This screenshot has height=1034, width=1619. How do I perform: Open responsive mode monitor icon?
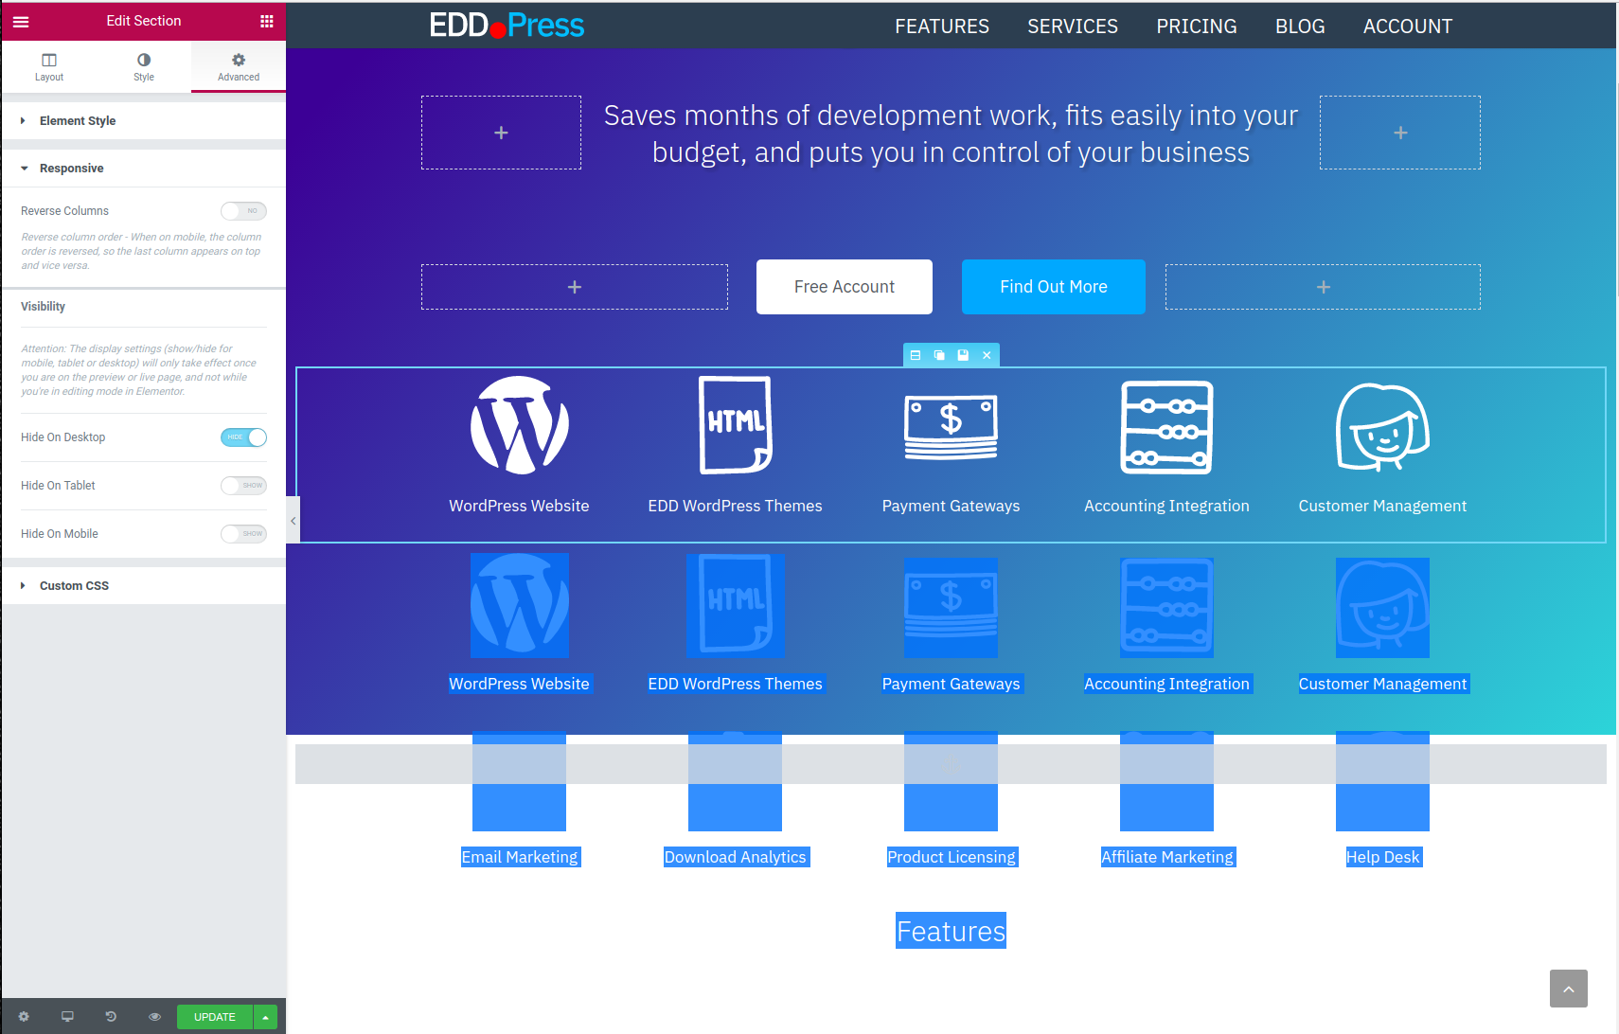pyautogui.click(x=67, y=1016)
